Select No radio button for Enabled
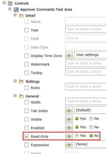The width and height of the screenshot is (107, 154). click(x=91, y=127)
